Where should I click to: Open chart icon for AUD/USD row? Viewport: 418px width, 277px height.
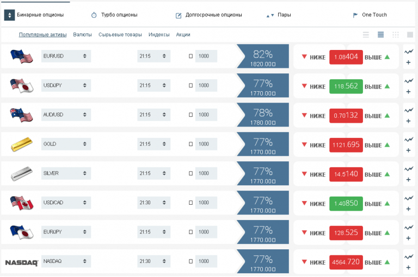408,110
